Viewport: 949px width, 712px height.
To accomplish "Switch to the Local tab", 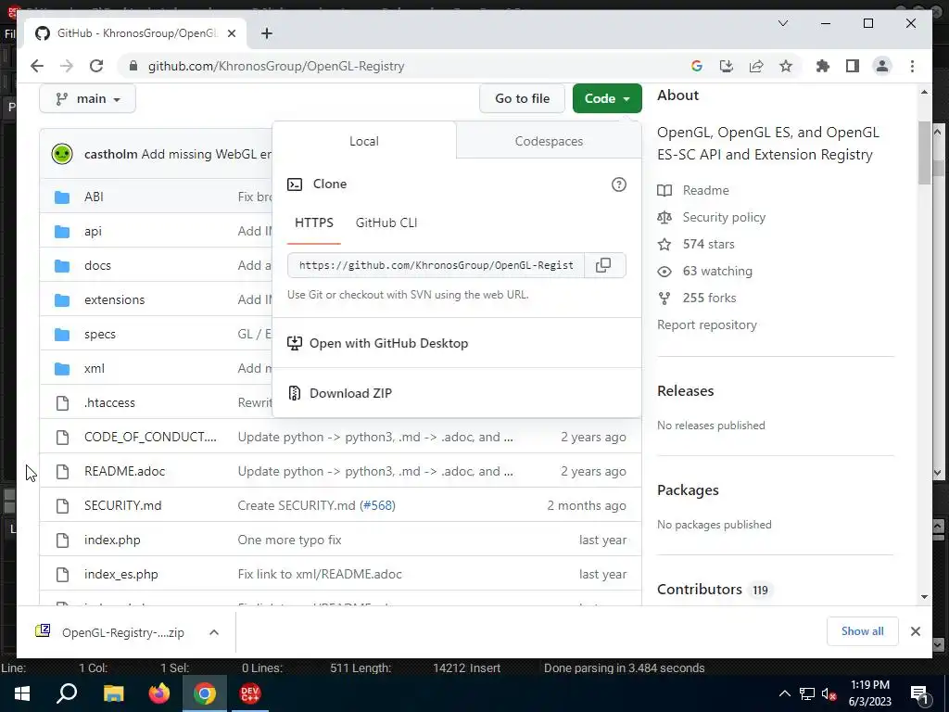I will pos(363,141).
